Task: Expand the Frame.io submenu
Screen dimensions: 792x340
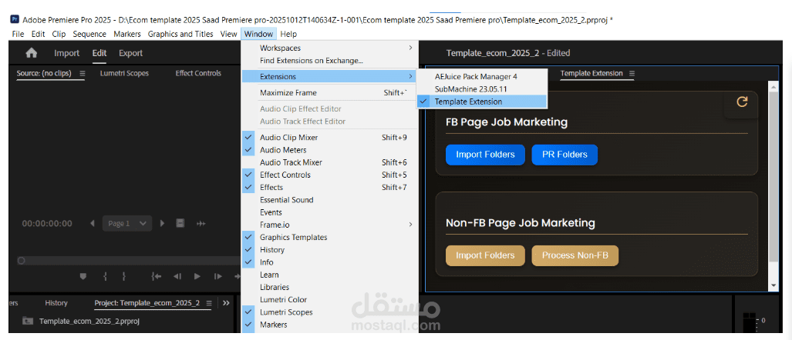Action: (x=330, y=225)
